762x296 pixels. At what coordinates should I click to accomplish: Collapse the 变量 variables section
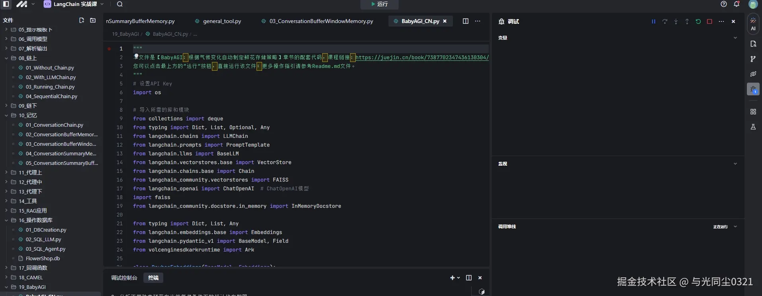coord(735,38)
